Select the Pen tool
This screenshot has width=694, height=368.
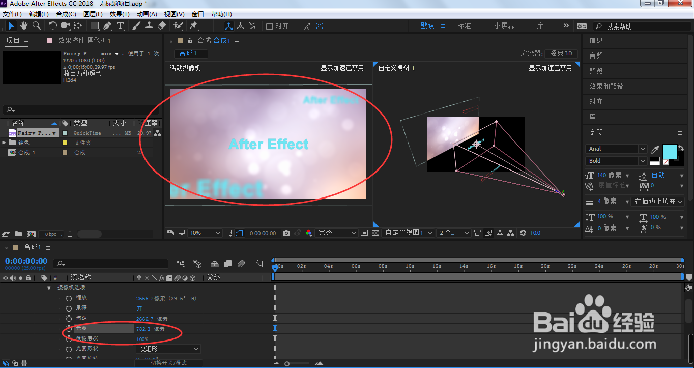(x=107, y=25)
